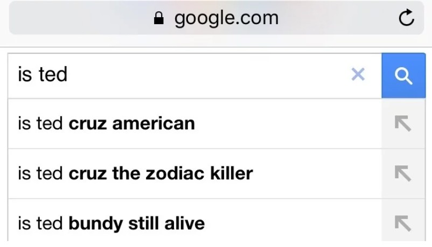Place cursor after 'ted' in the search field
The width and height of the screenshot is (432, 247).
point(68,75)
